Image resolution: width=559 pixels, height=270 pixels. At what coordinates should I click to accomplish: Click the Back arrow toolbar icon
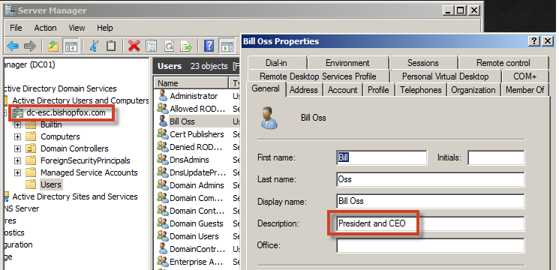[x=13, y=46]
